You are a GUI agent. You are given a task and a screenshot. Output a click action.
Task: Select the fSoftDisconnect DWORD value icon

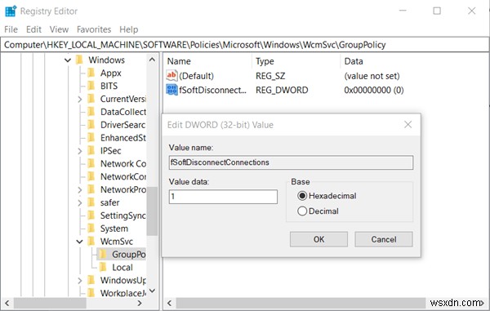pos(171,90)
